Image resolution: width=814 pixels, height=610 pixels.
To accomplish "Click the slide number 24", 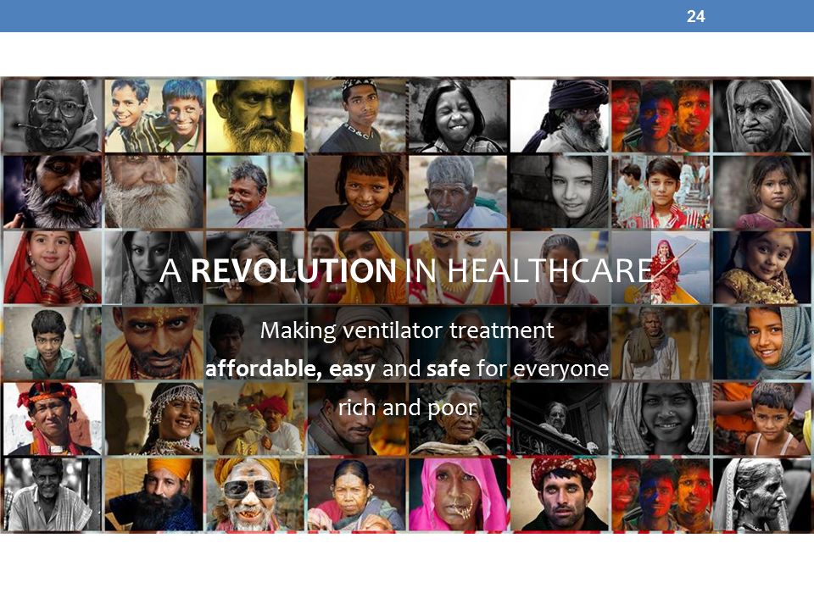I will 695,17.
